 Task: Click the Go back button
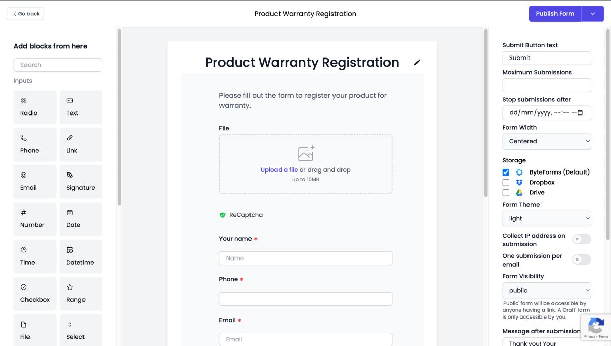coord(25,14)
